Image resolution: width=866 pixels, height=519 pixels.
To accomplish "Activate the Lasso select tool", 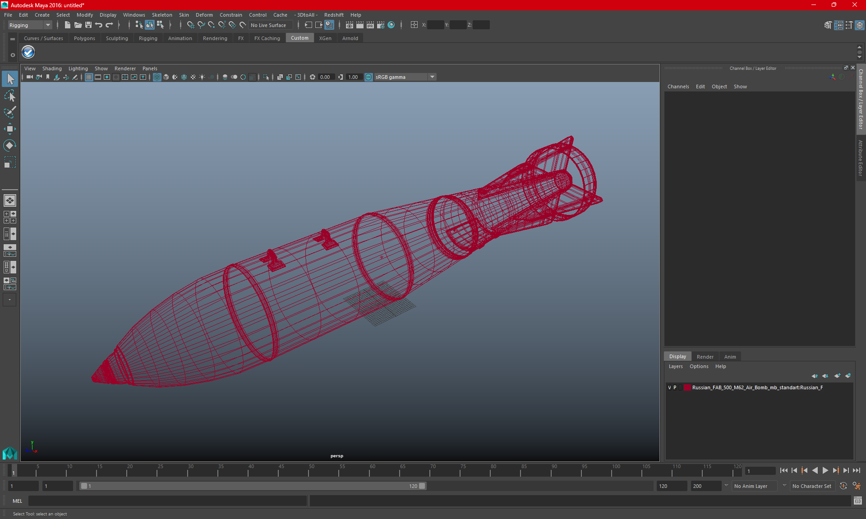I will click(10, 96).
